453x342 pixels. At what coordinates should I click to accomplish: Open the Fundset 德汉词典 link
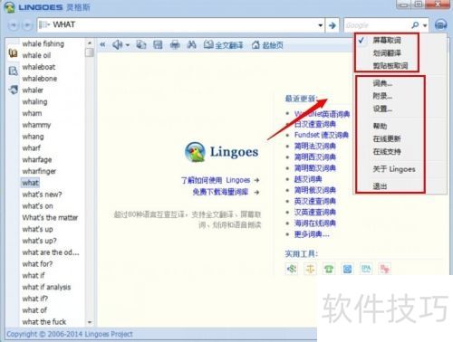(x=322, y=135)
